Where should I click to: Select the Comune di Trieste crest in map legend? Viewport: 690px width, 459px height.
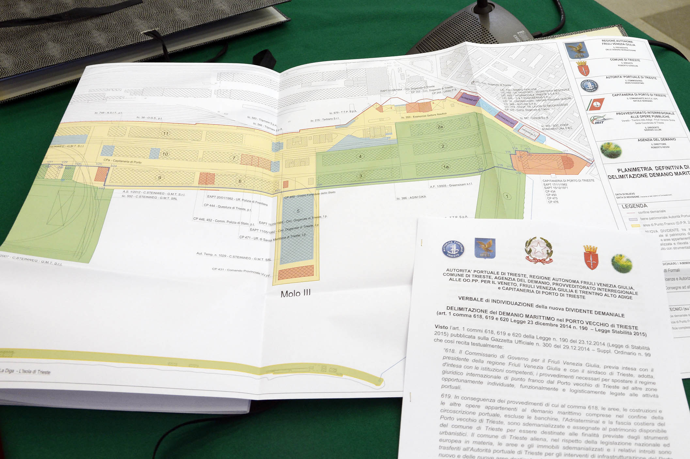[583, 68]
